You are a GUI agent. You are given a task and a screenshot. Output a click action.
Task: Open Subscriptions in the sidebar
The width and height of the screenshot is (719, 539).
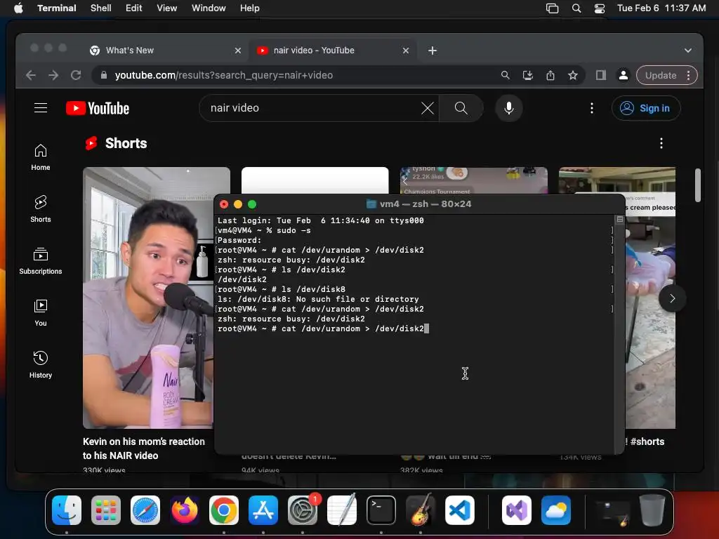tap(41, 261)
